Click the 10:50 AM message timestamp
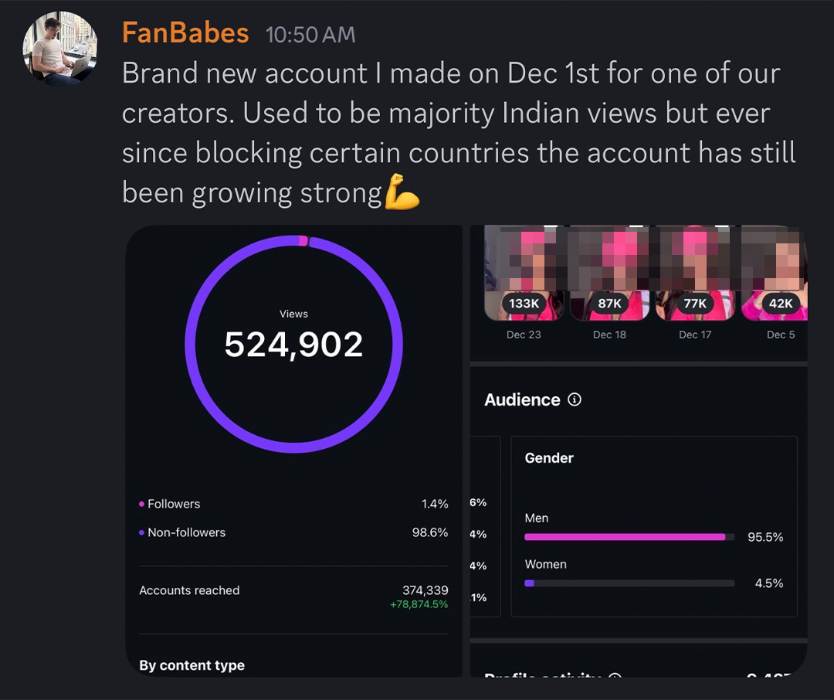Screen dimensions: 834x700 pyautogui.click(x=310, y=35)
